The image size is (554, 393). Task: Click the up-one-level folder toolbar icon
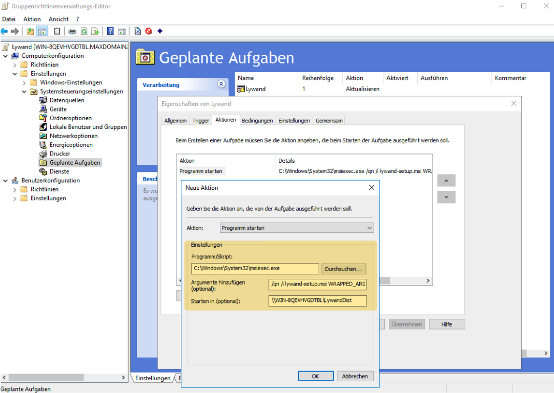30,31
